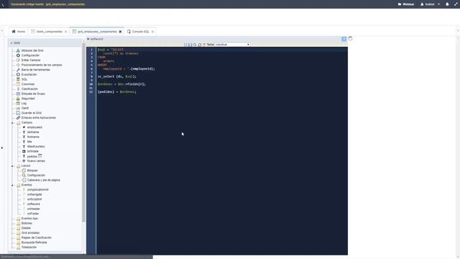Open Guardar el Grid icon
This screenshot has height=259, width=460.
18,113
